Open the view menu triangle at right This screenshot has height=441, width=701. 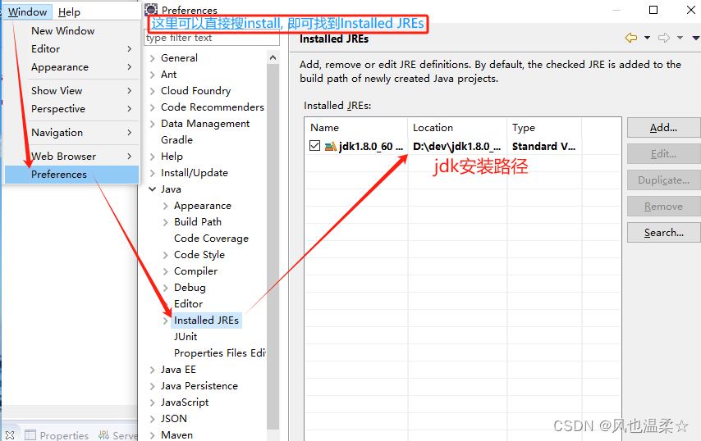(696, 38)
